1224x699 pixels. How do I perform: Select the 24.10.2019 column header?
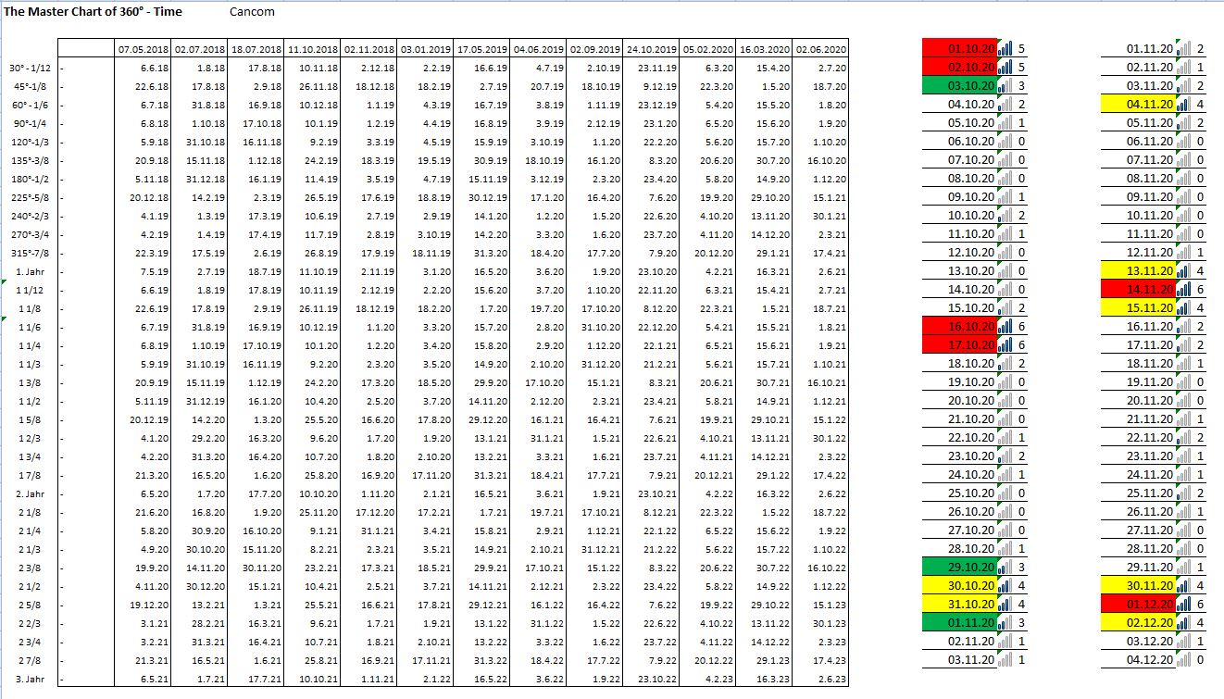click(x=651, y=49)
